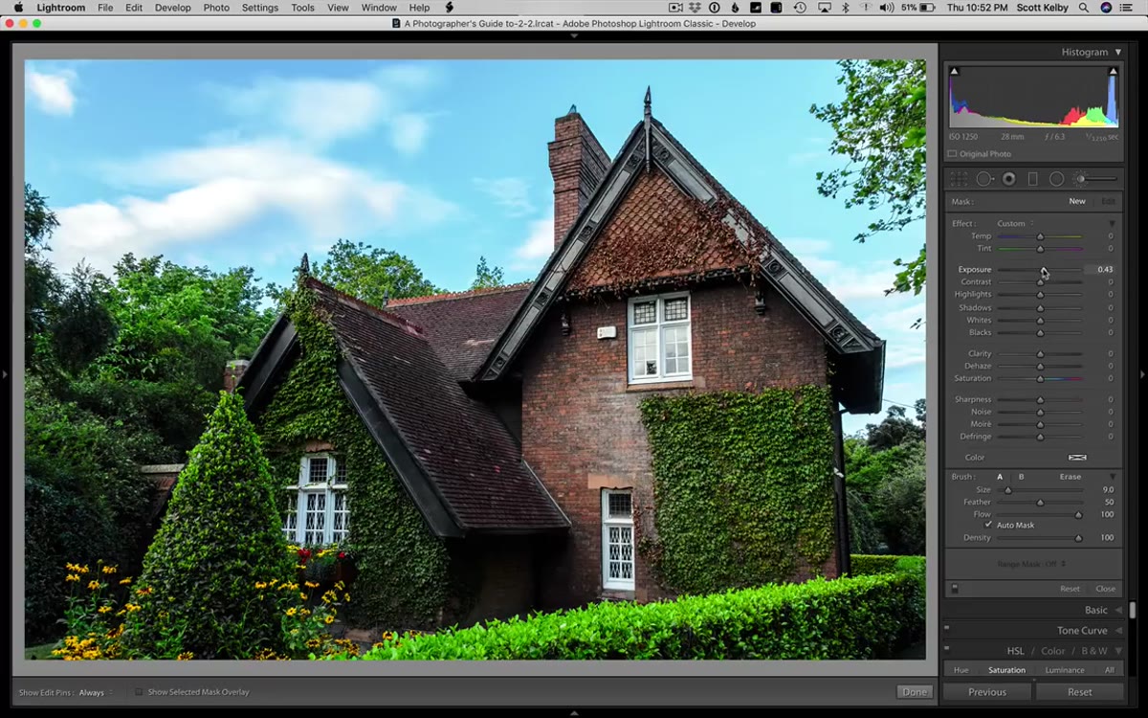Select the Red Eye Correction tool
This screenshot has width=1148, height=718.
point(1009,179)
